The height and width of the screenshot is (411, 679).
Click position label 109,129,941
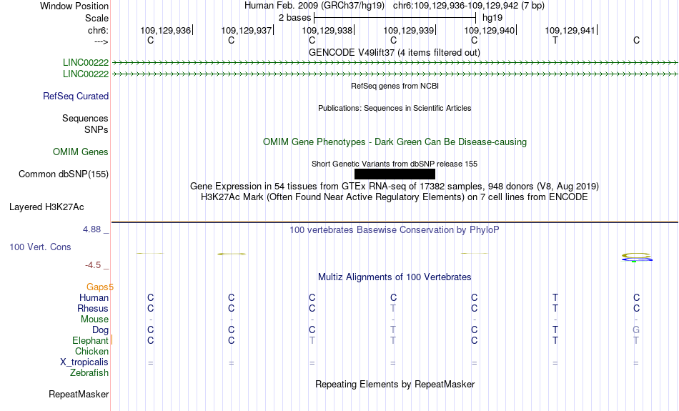[570, 30]
